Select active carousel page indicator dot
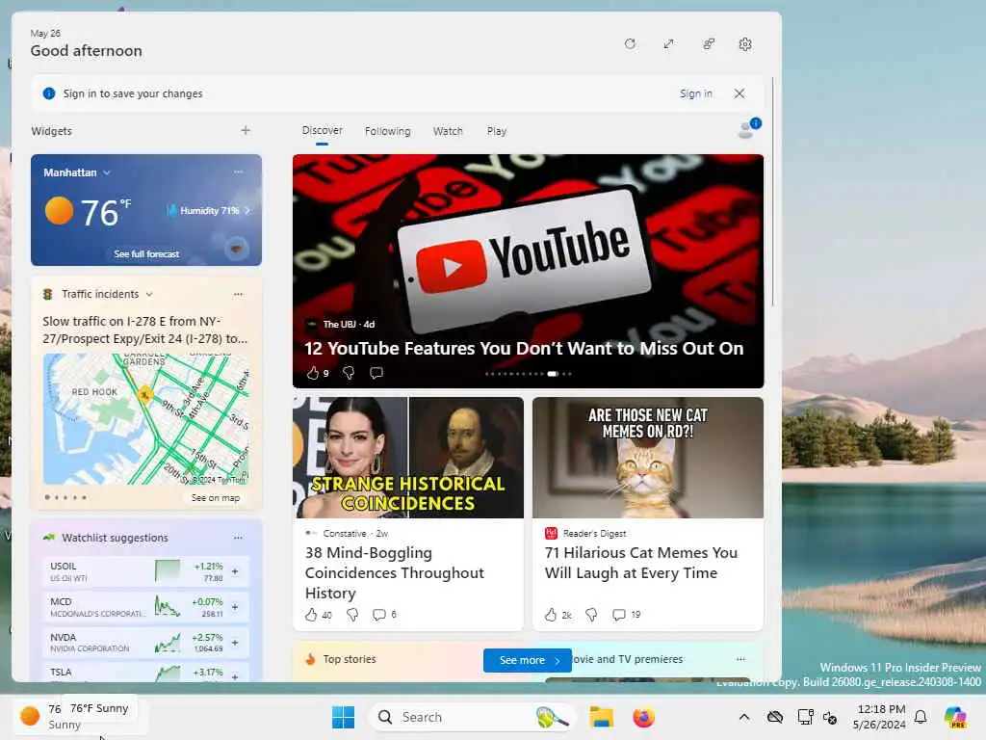The width and height of the screenshot is (986, 740). (552, 374)
